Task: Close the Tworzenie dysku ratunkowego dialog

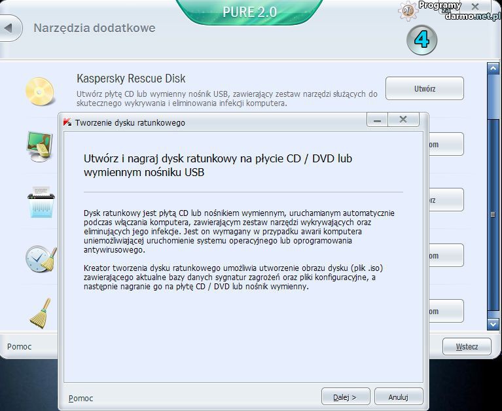Action: (x=403, y=120)
